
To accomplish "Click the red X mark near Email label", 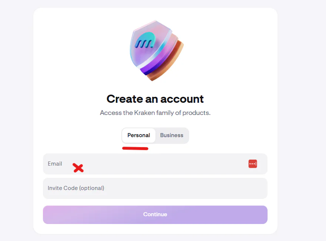I will [78, 168].
